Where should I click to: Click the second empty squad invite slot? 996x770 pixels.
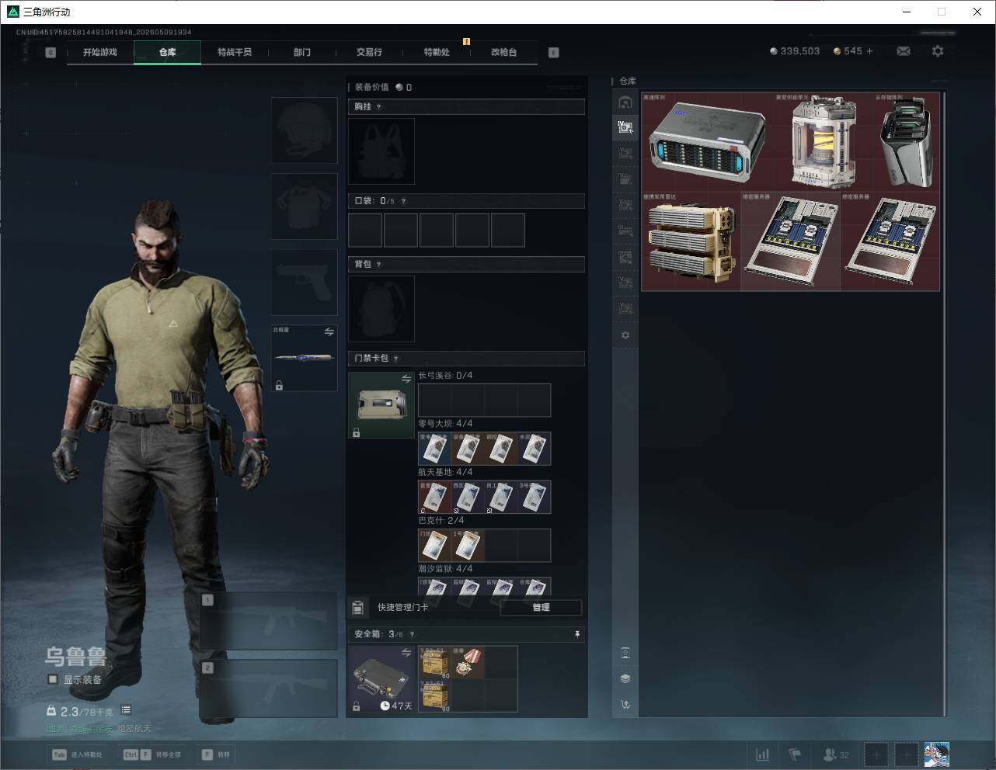906,754
